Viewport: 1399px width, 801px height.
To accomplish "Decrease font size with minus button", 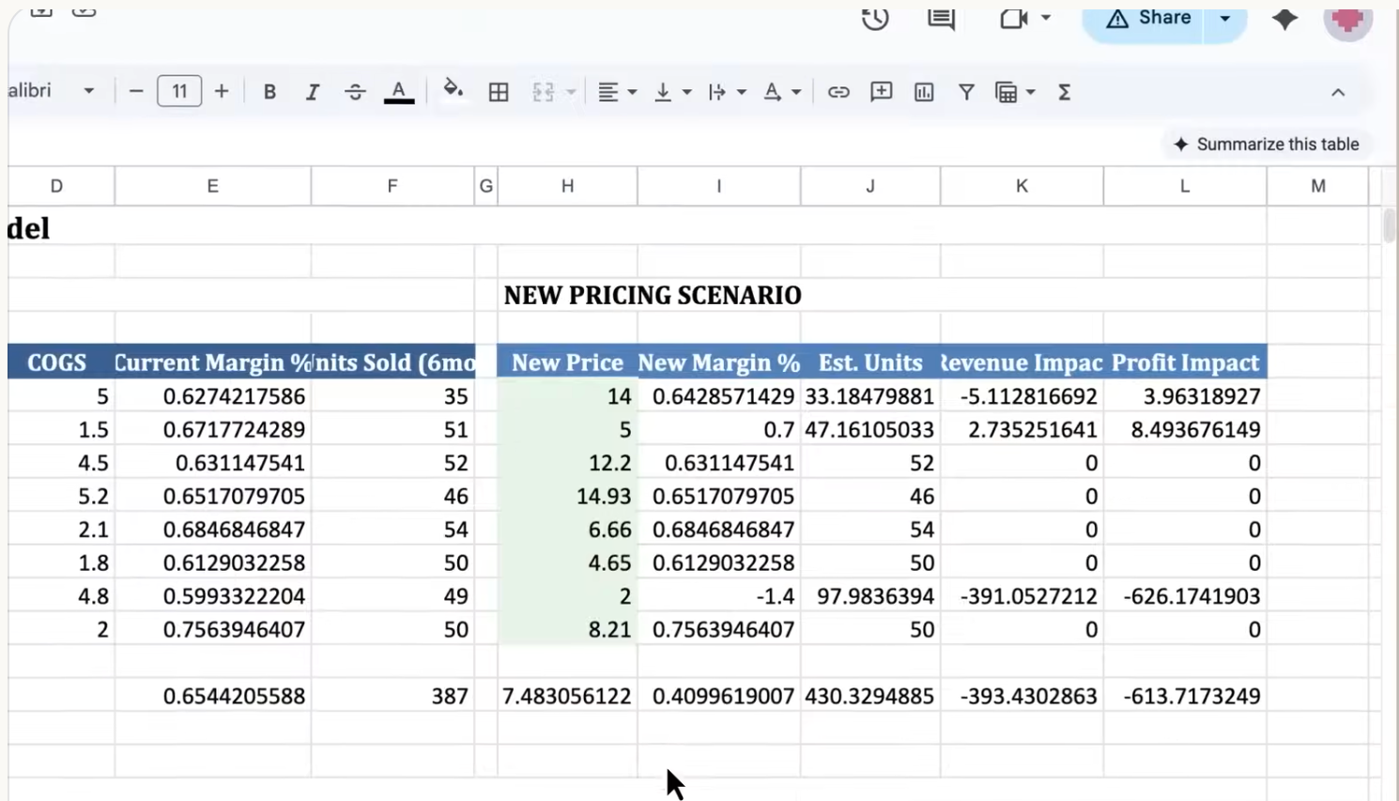I will coord(136,91).
